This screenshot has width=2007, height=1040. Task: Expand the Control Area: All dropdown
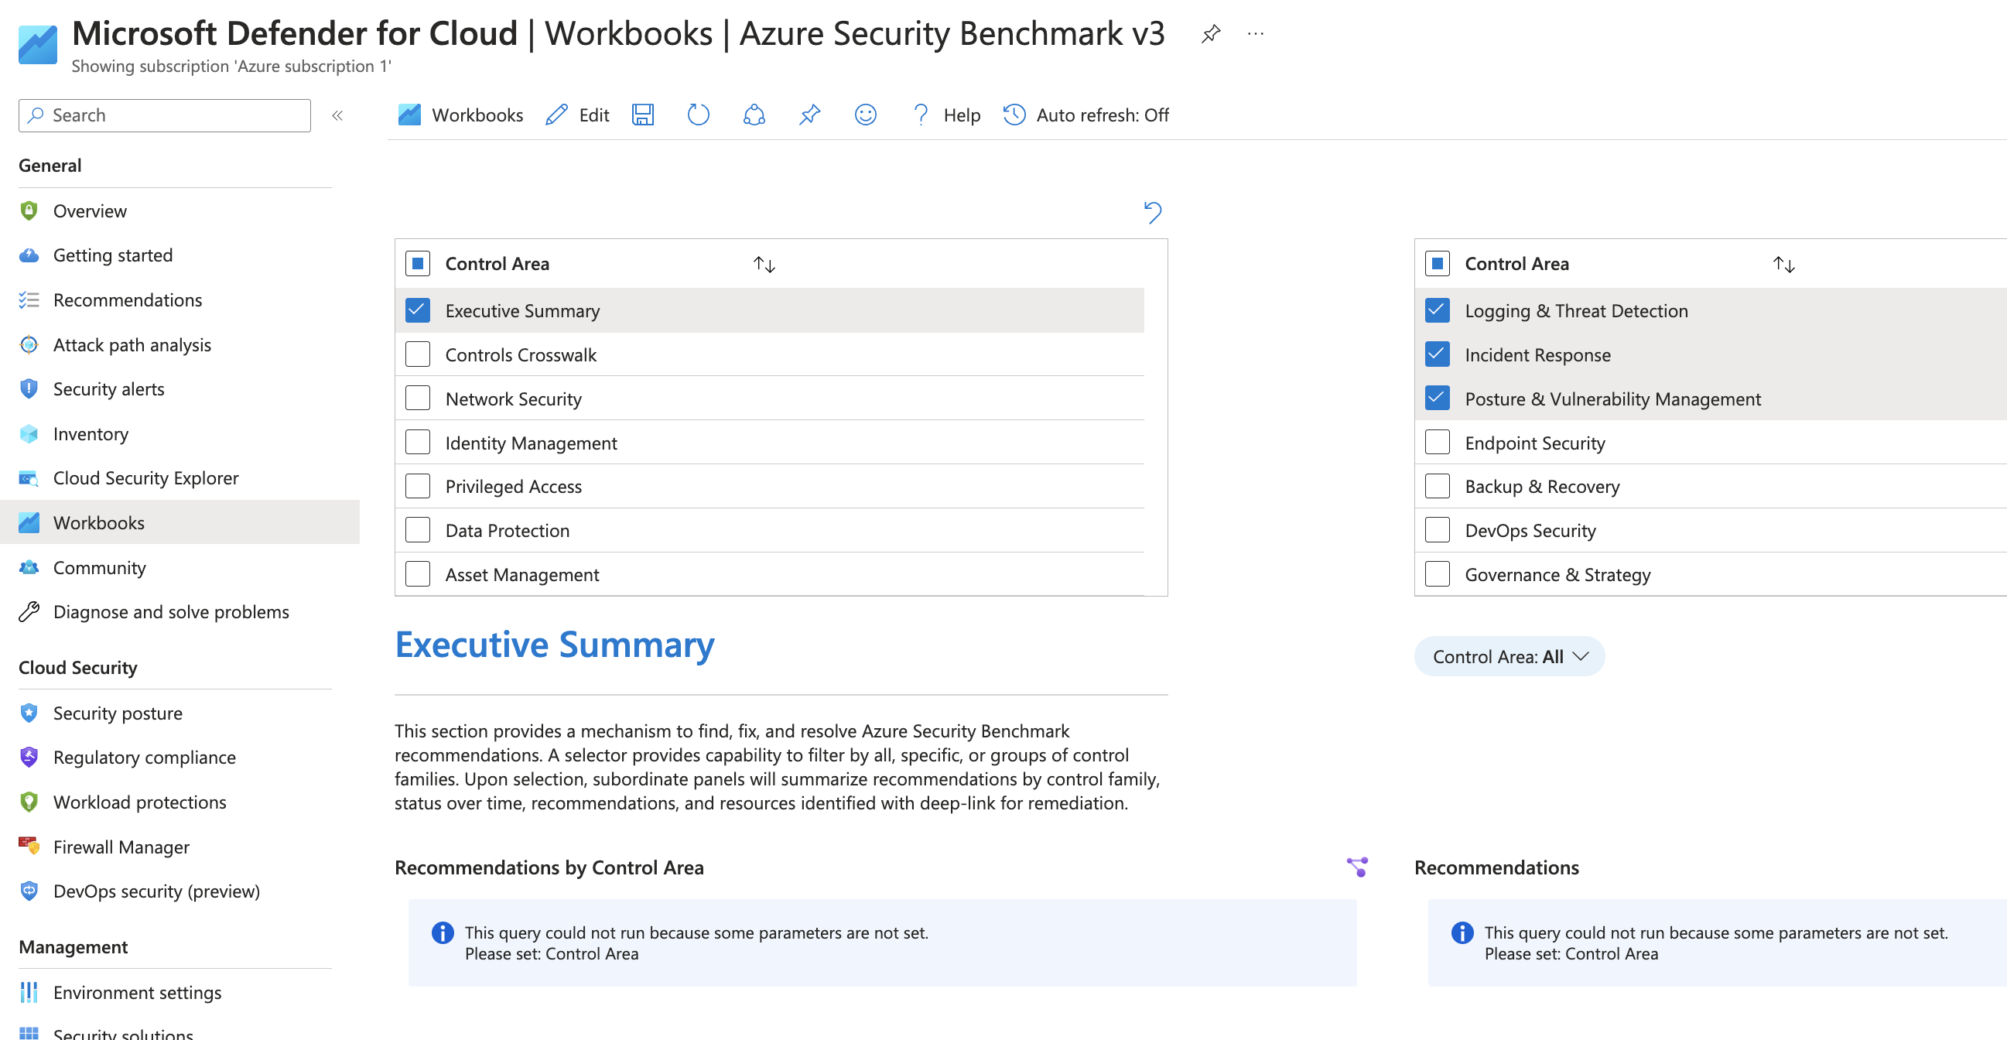click(1510, 657)
